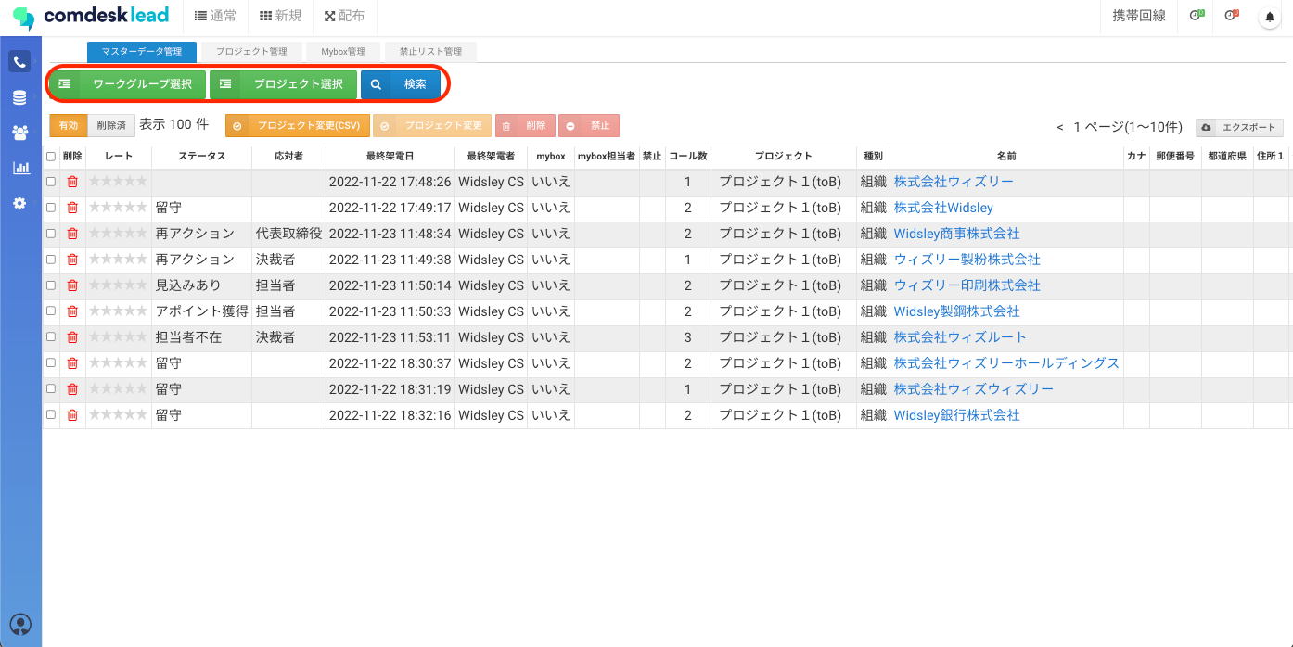Select the マスターデータ管理 tab

[142, 52]
